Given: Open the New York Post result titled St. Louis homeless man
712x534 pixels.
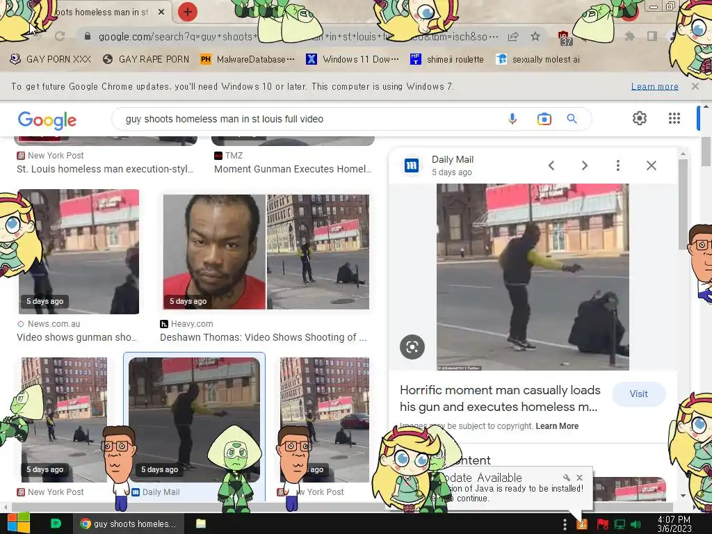Looking at the screenshot, I should click(x=105, y=169).
